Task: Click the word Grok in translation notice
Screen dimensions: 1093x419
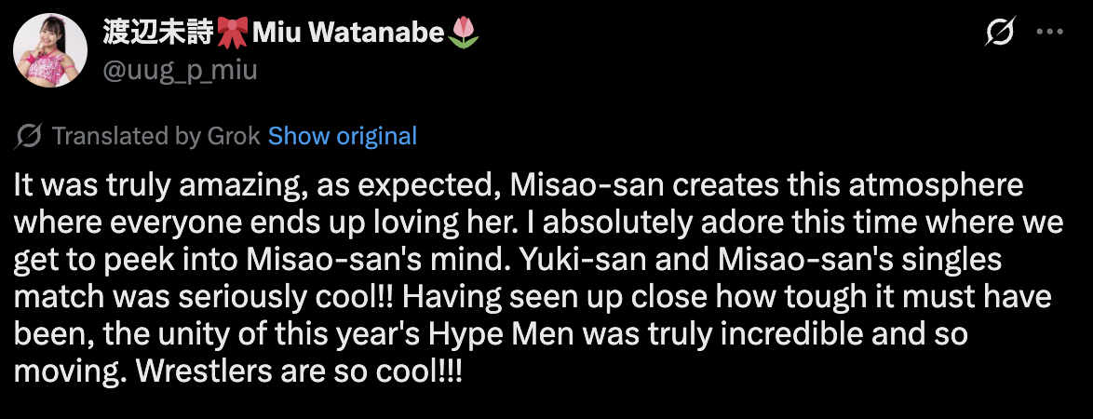Action: point(234,136)
